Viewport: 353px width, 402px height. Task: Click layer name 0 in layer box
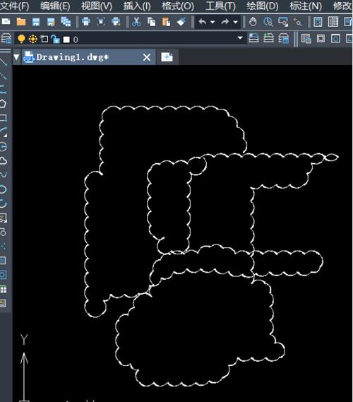click(x=76, y=40)
